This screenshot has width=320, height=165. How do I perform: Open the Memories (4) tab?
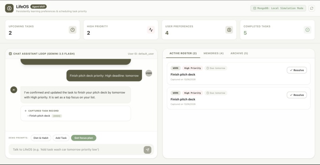[214, 54]
